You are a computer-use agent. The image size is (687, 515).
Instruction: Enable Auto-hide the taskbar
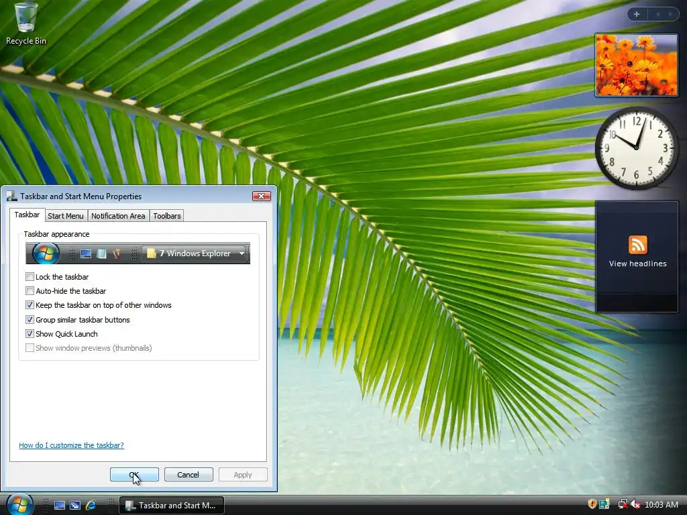click(x=30, y=291)
